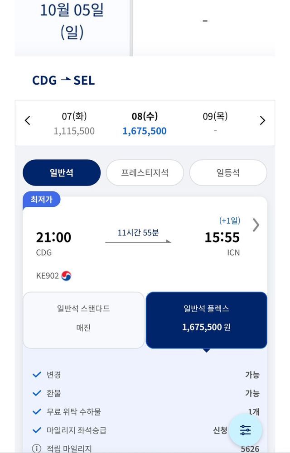The width and height of the screenshot is (290, 453).
Task: Click the info icon next to 적립 마일리지
Action: click(37, 448)
